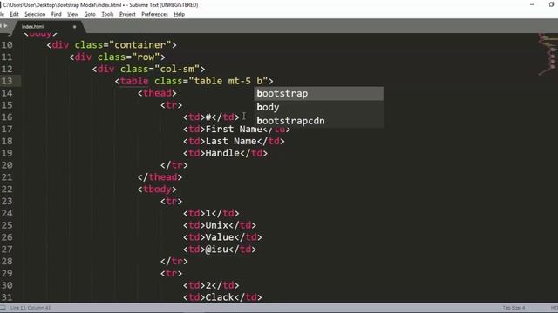
Task: Click line number 13 in gutter
Action: [7, 81]
